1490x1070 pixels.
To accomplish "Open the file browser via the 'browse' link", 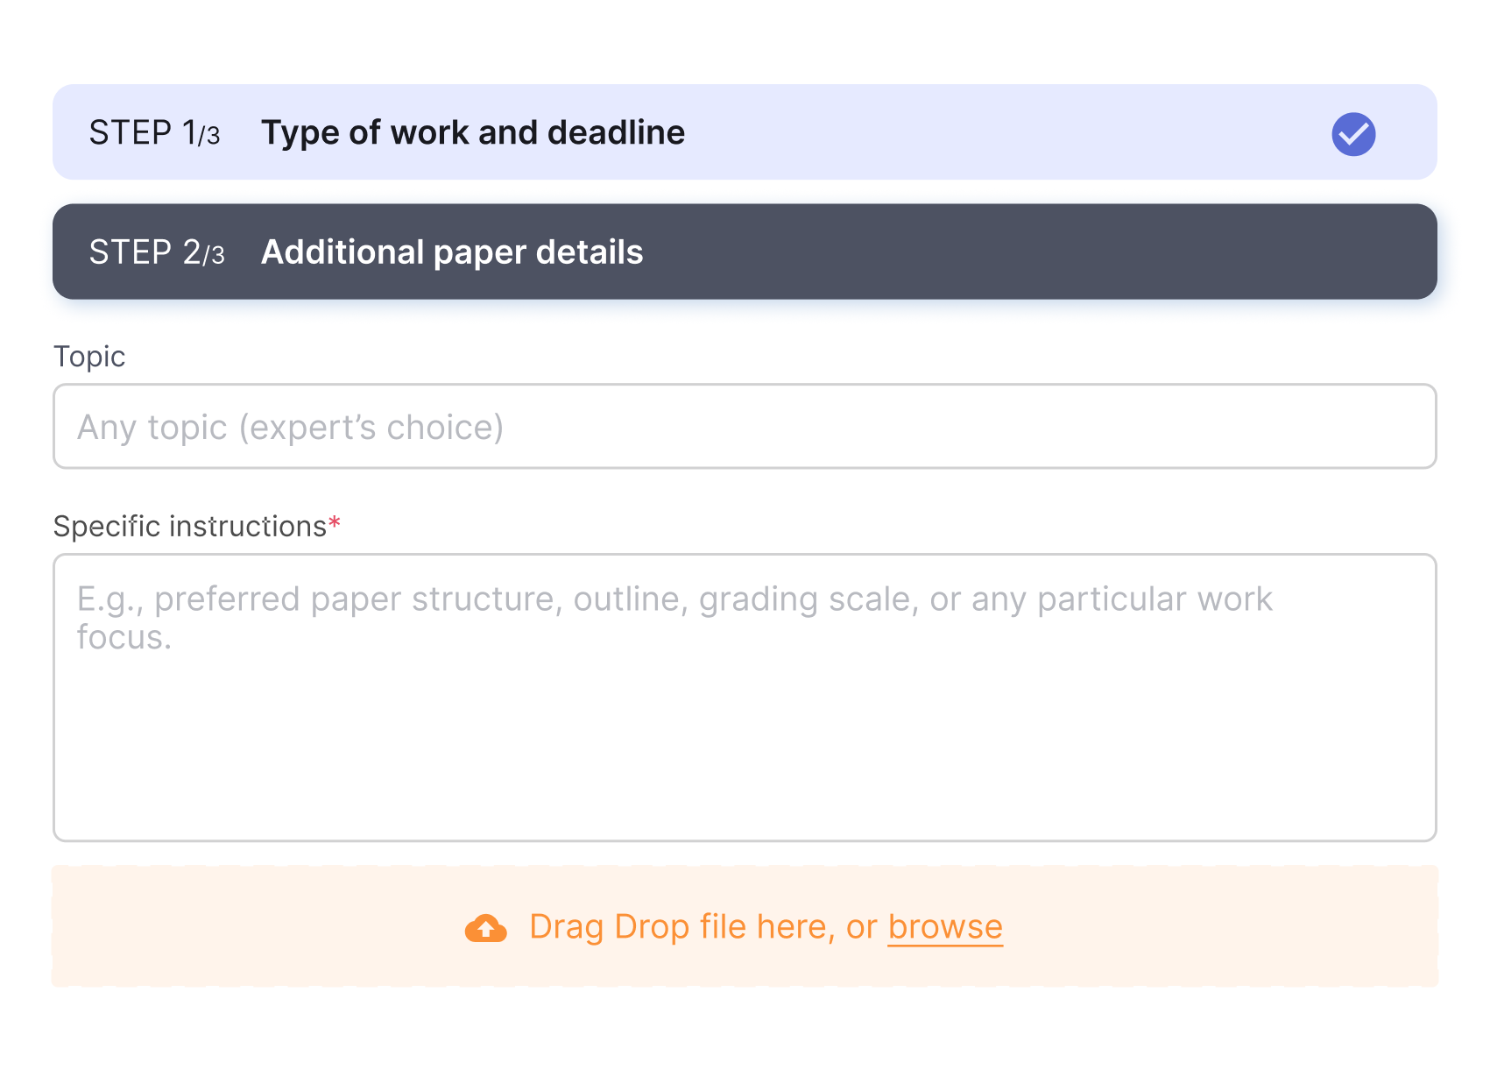I will point(945,927).
